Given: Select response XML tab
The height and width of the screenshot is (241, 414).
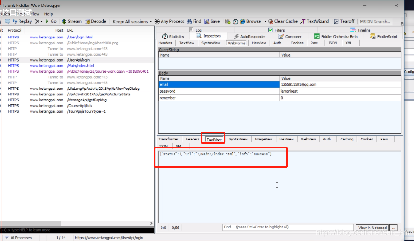Looking at the screenshot, I should [179, 146].
